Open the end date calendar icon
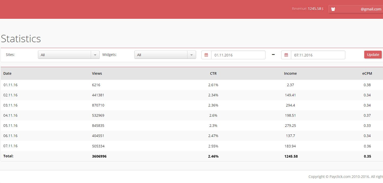The image size is (383, 183). (286, 55)
